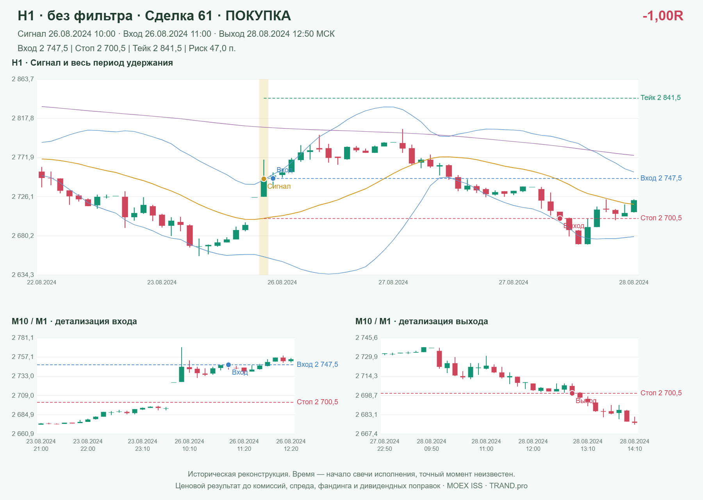Image resolution: width=703 pixels, height=500 pixels.
Task: Click the 'Историческая реконструкция' disclaimer line
Action: (351, 474)
